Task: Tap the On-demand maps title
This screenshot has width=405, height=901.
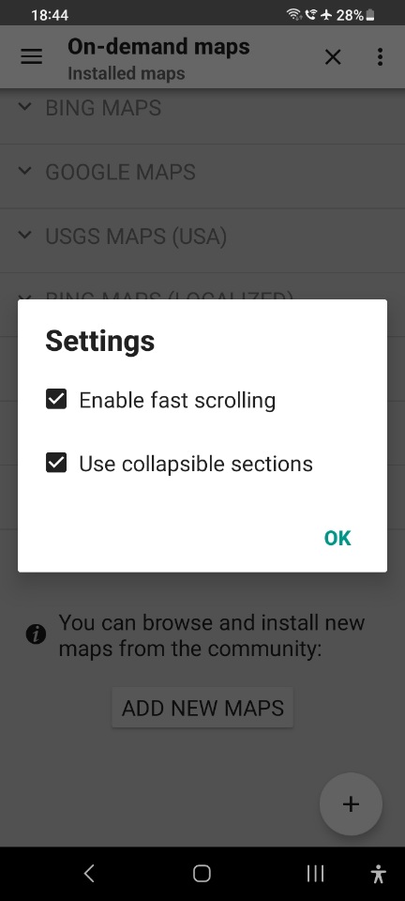Action: [x=158, y=46]
